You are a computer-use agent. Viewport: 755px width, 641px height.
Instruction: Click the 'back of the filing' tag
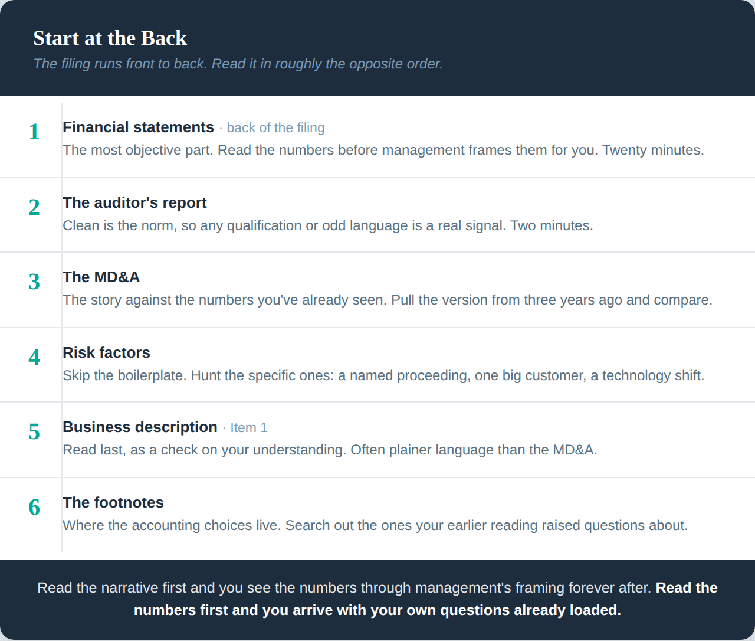(275, 128)
